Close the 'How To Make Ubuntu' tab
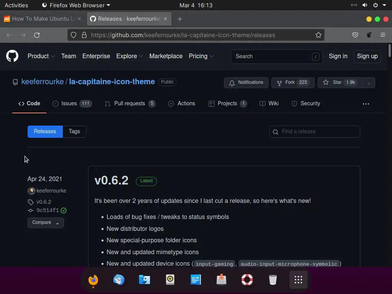 (79, 19)
